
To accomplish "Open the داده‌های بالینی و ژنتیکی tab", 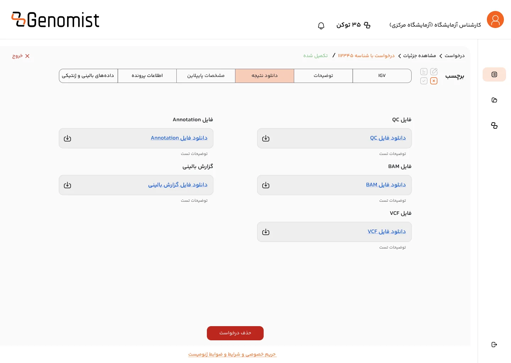I will pyautogui.click(x=88, y=76).
